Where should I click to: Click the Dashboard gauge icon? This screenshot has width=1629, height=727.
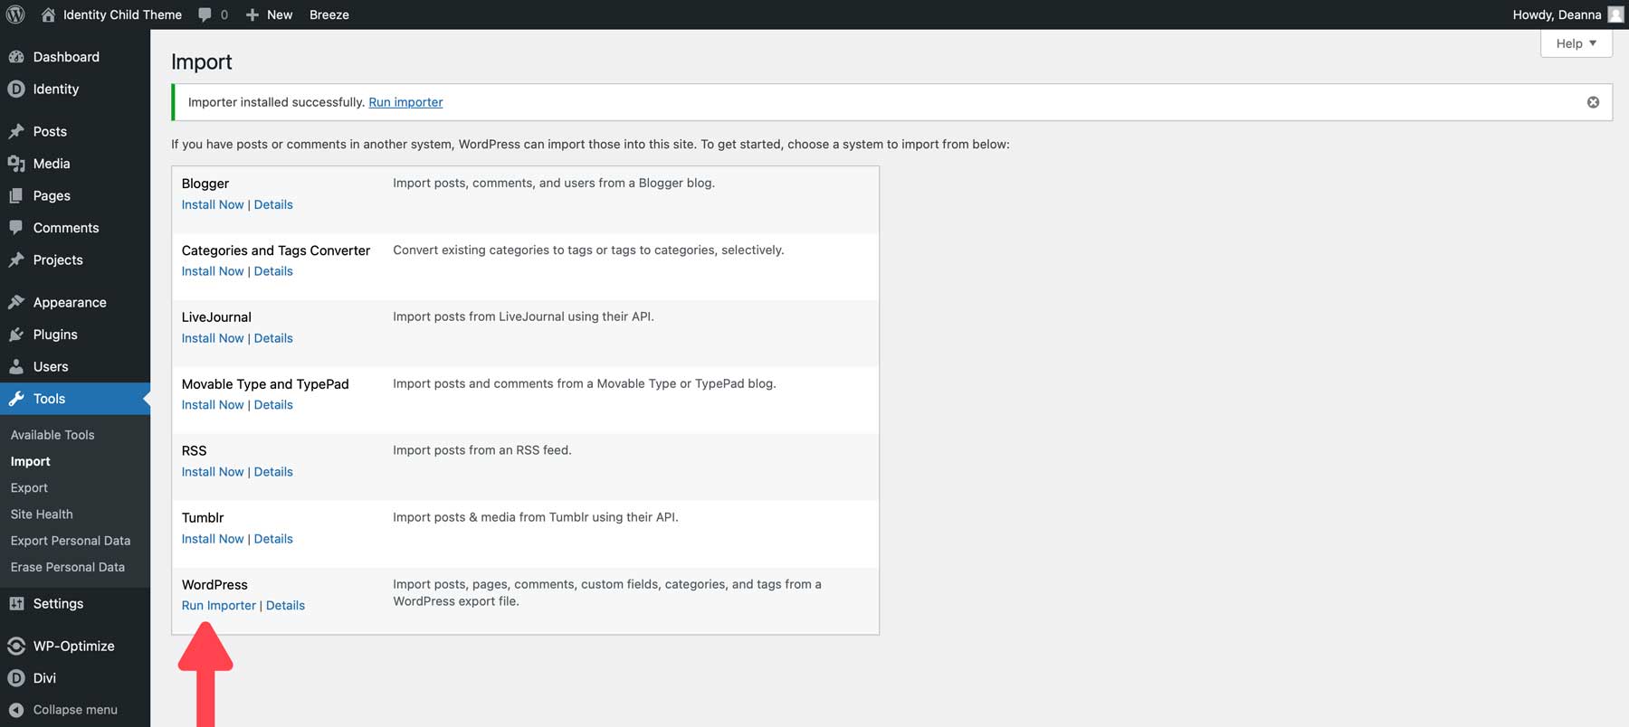[16, 57]
